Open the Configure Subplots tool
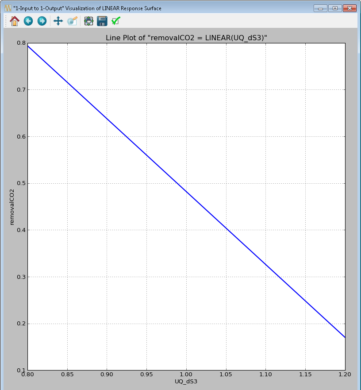 [x=88, y=21]
